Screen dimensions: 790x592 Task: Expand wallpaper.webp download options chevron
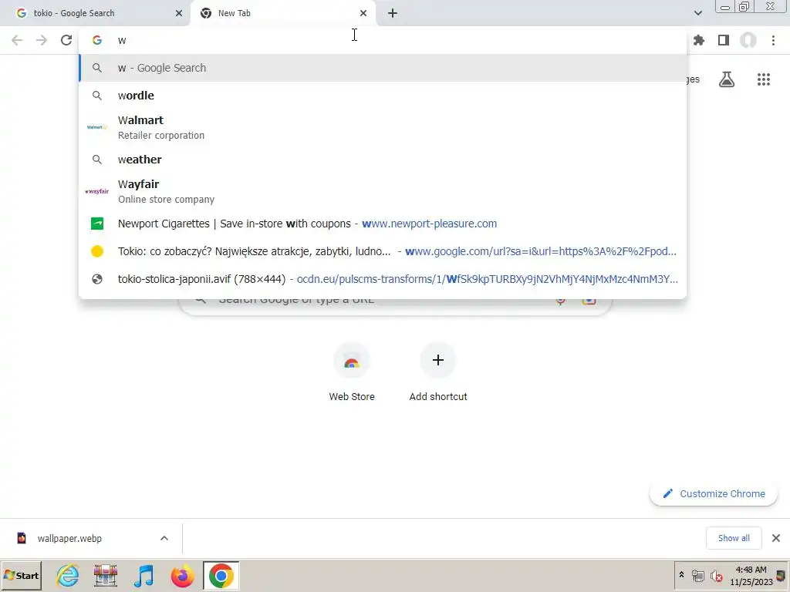point(164,539)
